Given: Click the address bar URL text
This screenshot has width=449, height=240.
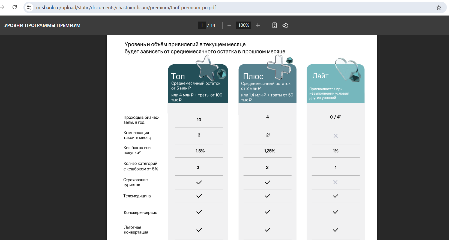Looking at the screenshot, I should tap(126, 8).
